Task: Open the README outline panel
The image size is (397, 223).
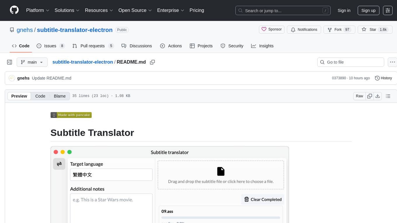Action: (x=388, y=96)
